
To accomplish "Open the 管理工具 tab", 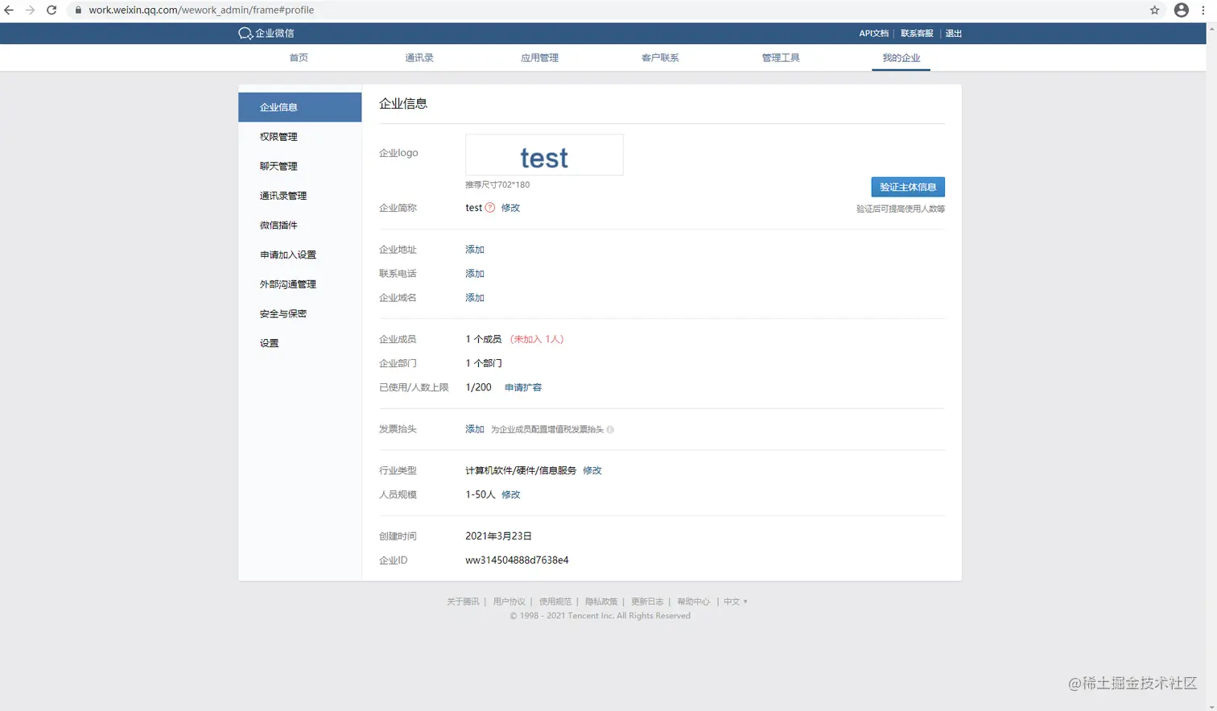I will (x=779, y=57).
